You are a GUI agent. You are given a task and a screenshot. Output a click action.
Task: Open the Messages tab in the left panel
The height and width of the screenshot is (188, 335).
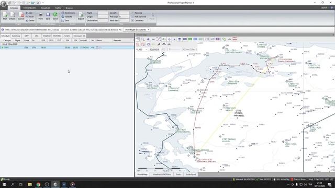click(x=79, y=36)
